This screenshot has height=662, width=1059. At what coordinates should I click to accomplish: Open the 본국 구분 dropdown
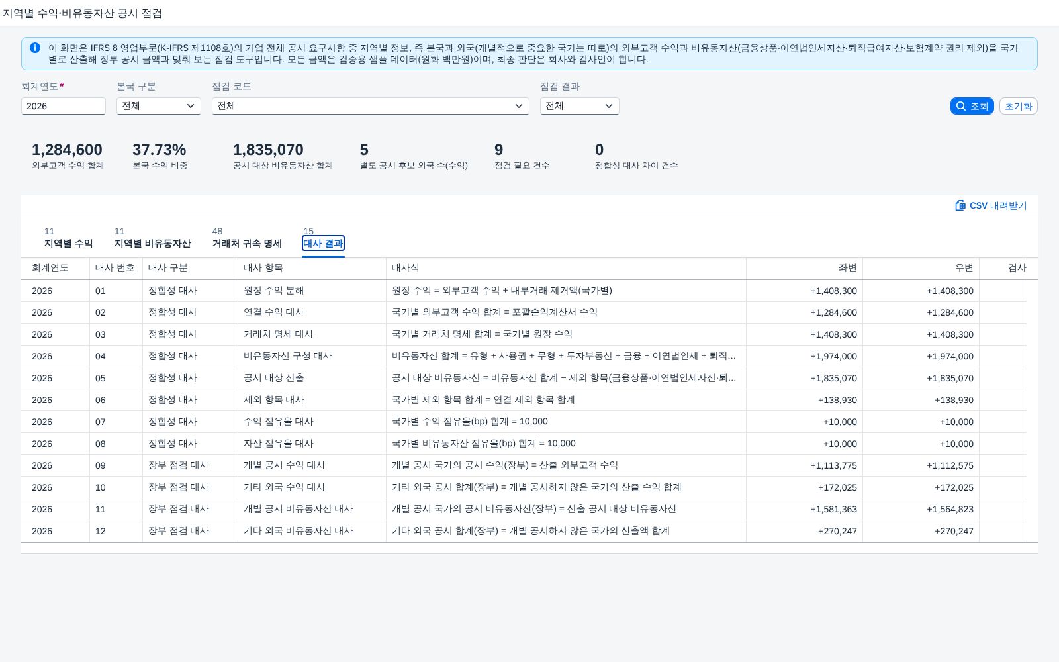click(x=159, y=106)
